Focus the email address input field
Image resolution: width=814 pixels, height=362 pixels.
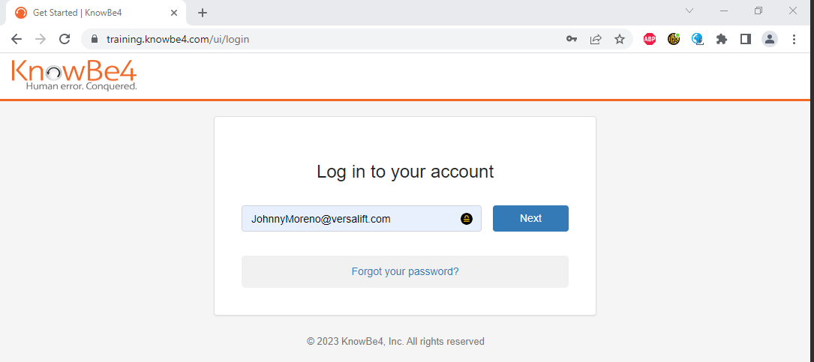click(362, 218)
